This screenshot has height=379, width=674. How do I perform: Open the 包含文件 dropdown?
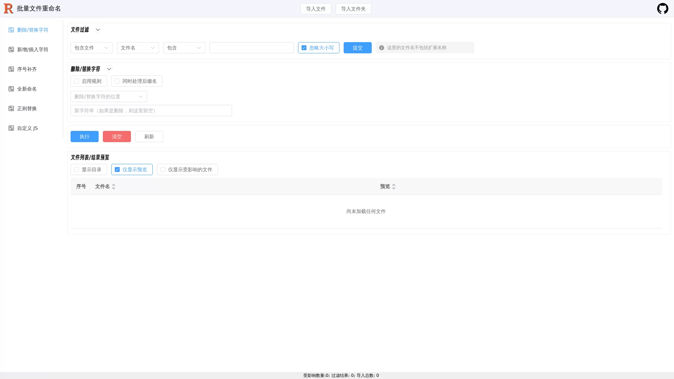coord(91,48)
